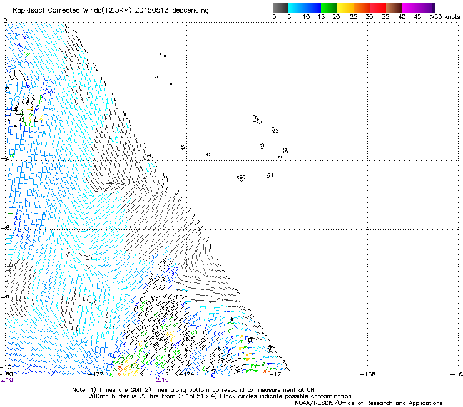Click the "-174" longitude axis label
The image size is (463, 407).
pyautogui.click(x=187, y=374)
